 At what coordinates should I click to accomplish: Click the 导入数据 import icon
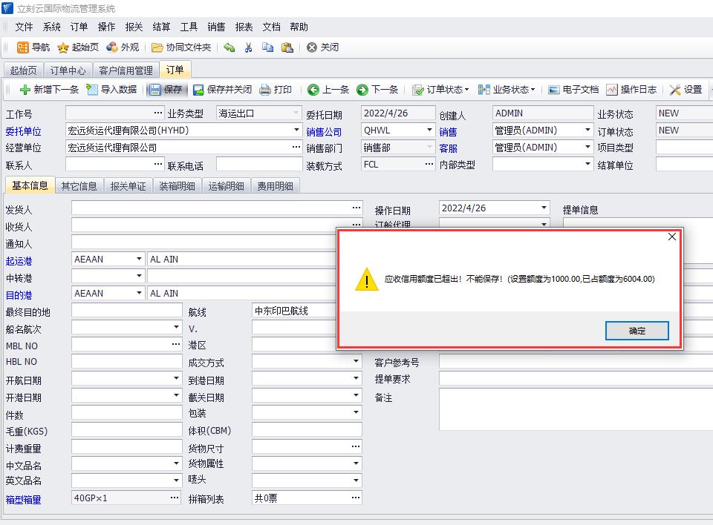[93, 90]
